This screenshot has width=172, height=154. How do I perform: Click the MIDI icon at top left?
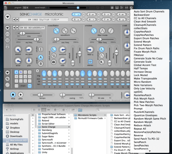tap(6, 8)
